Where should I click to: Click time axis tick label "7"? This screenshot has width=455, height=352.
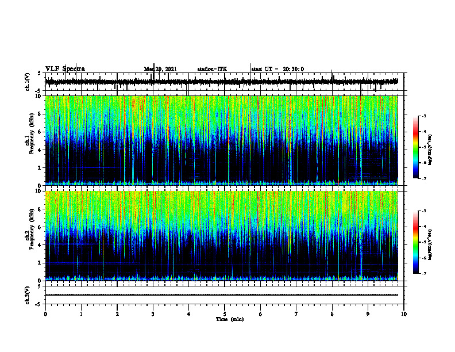[296, 314]
